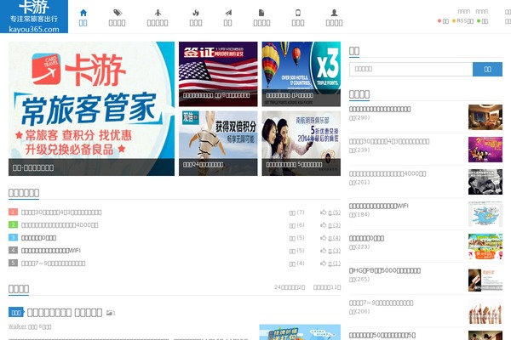Open sidebar article title ending in WIFI

(379, 206)
